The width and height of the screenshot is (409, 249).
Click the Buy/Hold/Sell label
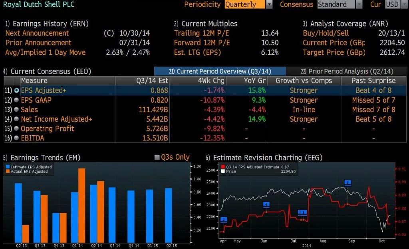point(326,34)
